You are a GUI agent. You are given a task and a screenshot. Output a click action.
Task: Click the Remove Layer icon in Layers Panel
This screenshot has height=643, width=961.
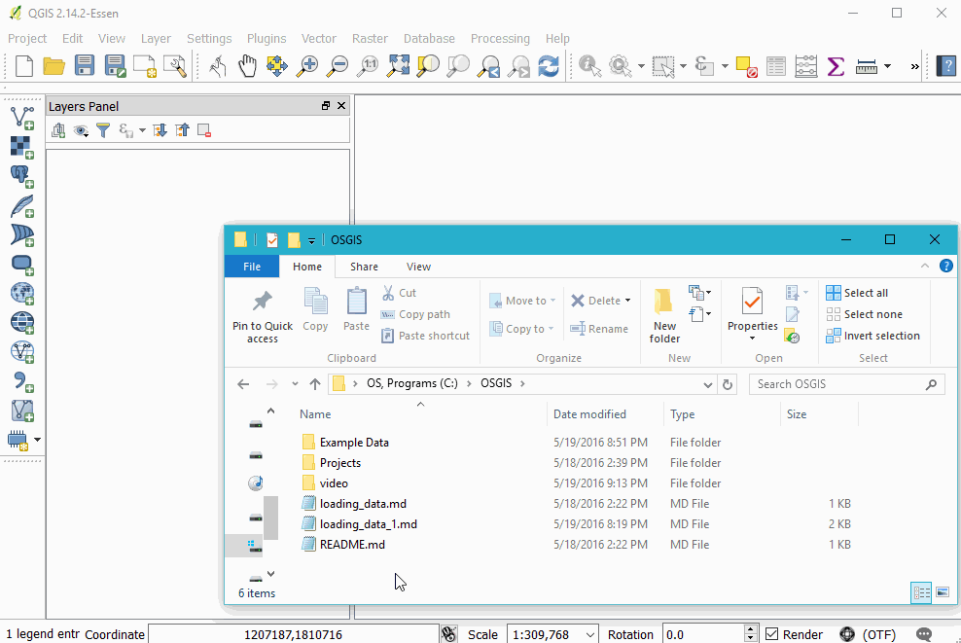coord(204,130)
